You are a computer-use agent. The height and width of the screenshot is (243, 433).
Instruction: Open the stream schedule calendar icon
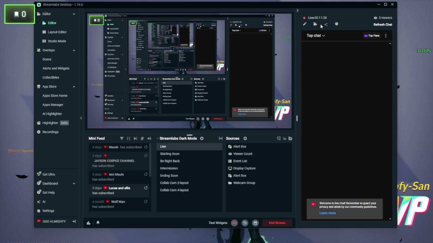pyautogui.click(x=255, y=223)
